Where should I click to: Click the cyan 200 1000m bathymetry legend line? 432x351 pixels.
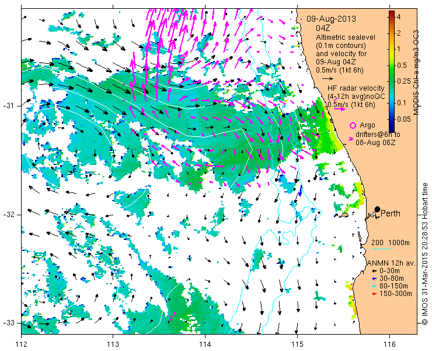coord(381,249)
